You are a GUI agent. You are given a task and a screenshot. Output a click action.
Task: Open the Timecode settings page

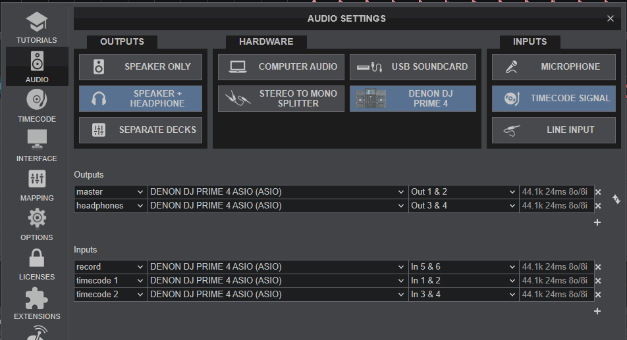36,106
